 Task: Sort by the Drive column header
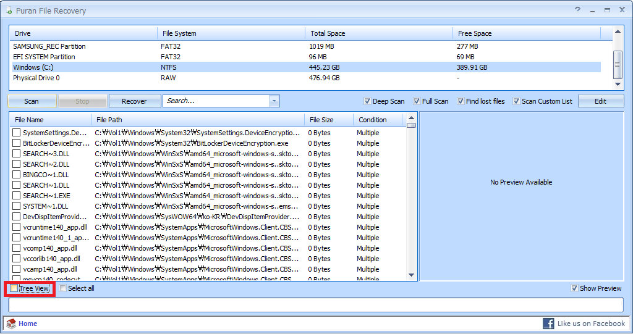coord(84,33)
